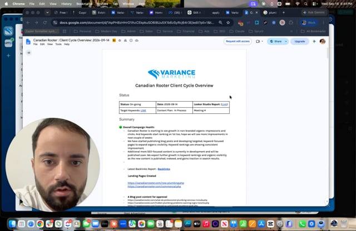Reload the page in Chrome

coord(44,23)
